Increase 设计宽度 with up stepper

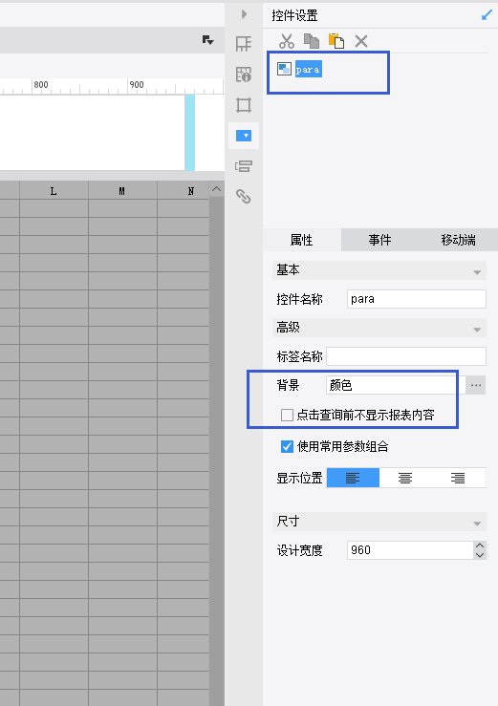point(480,546)
